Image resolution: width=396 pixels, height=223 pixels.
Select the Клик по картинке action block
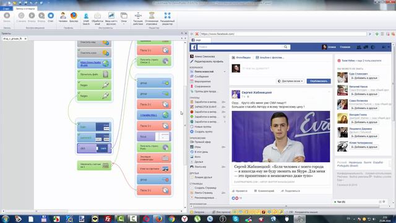coord(154,168)
